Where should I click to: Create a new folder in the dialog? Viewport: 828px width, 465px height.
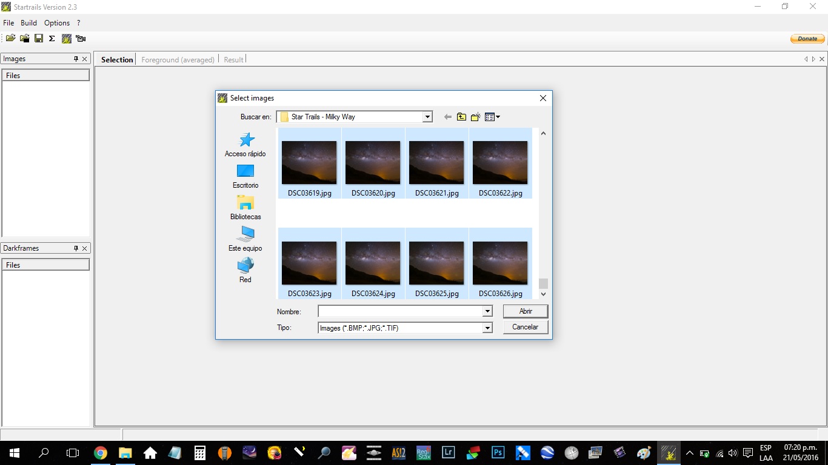476,117
